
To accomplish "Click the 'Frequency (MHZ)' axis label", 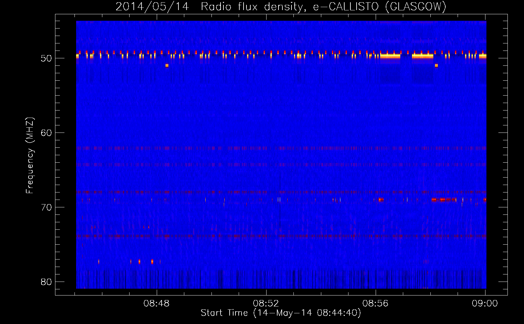I will 30,156.
